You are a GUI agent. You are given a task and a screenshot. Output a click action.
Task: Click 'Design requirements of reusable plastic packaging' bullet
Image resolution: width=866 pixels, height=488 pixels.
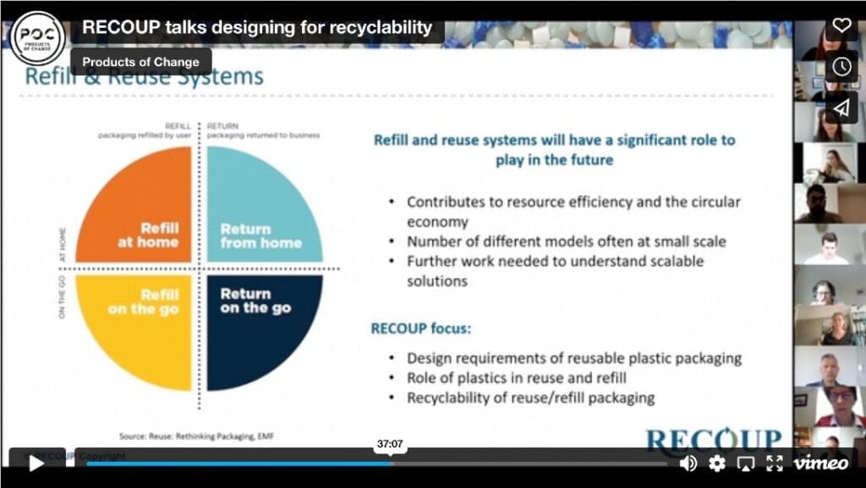click(574, 359)
